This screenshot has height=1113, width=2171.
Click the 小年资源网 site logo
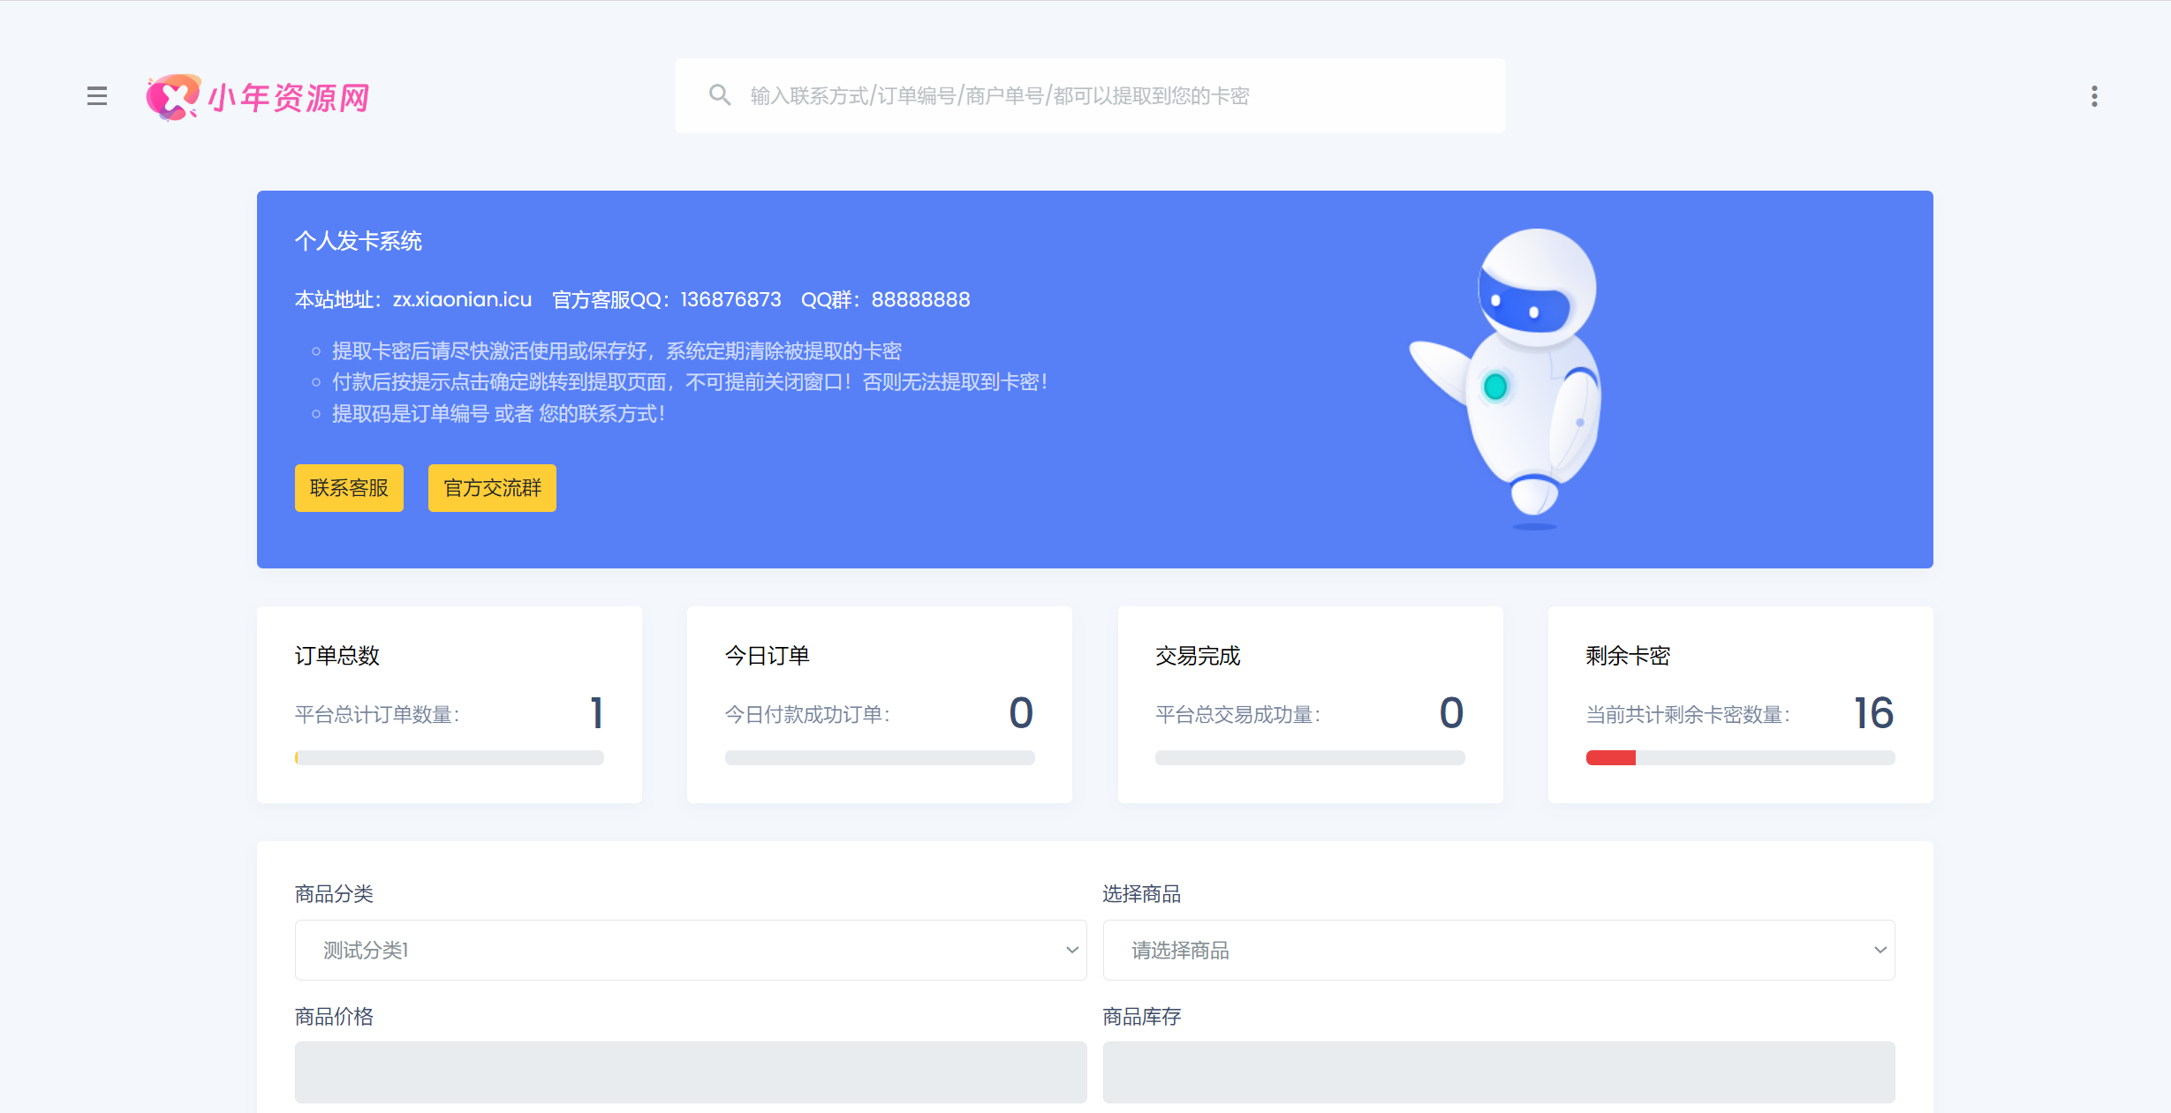(x=258, y=97)
